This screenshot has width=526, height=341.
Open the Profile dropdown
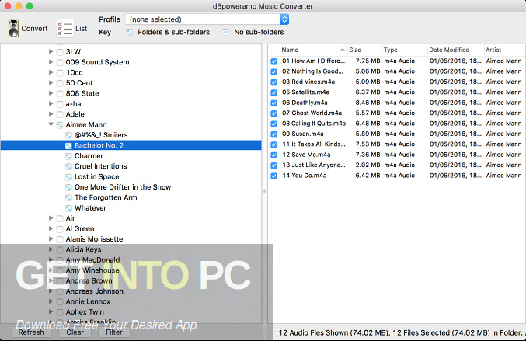[207, 19]
